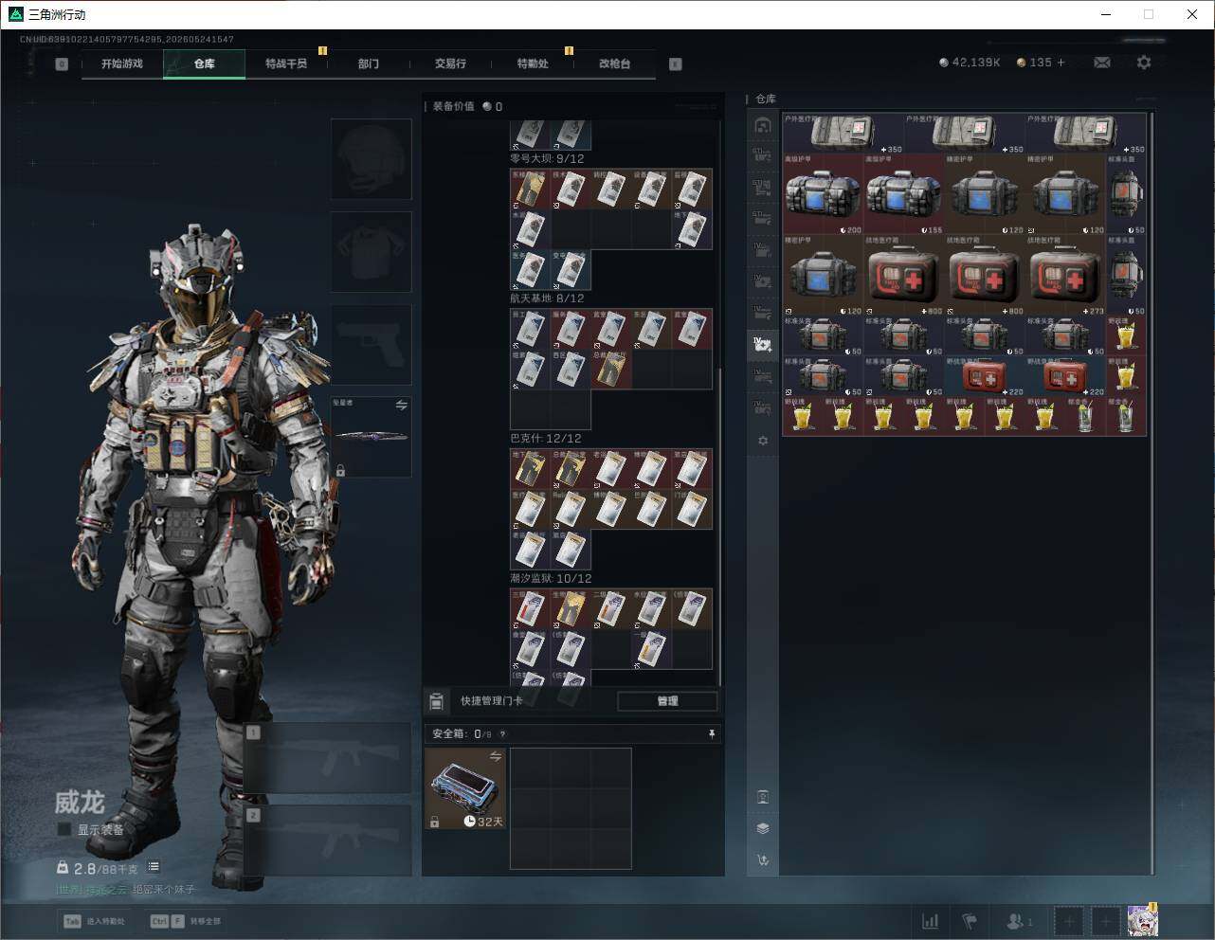This screenshot has height=940, width=1215.
Task: Open the friends list icon
Action: coord(1020,921)
